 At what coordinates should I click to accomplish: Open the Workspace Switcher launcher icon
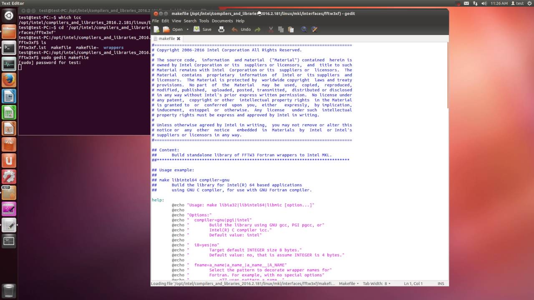pyautogui.click(x=9, y=241)
